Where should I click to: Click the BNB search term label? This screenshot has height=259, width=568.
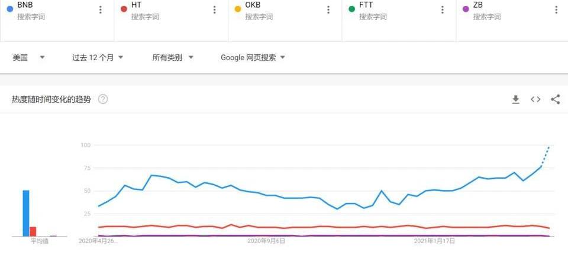pyautogui.click(x=25, y=5)
